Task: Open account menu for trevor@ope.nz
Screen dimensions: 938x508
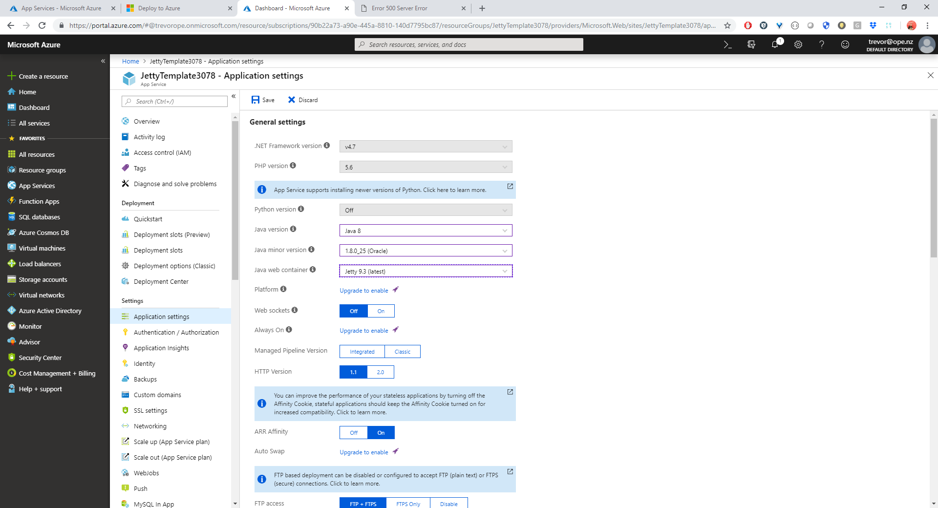Action: 901,44
